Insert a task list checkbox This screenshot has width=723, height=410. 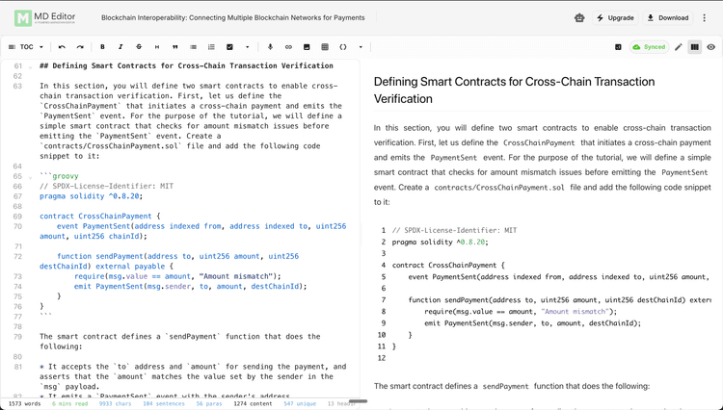tap(229, 46)
